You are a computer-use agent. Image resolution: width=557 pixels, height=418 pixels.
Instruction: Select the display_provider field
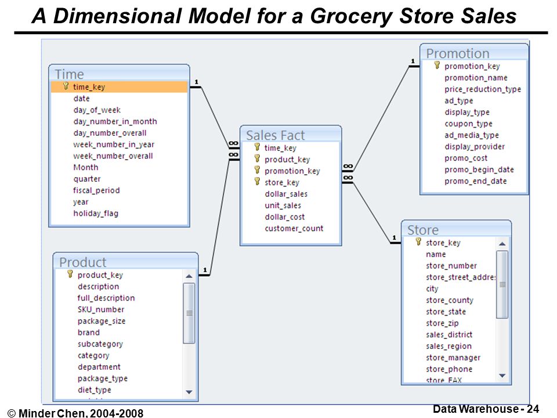pyautogui.click(x=475, y=146)
